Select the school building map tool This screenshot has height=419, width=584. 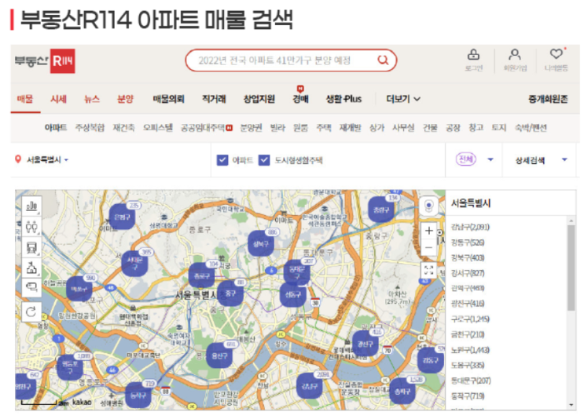[31, 268]
